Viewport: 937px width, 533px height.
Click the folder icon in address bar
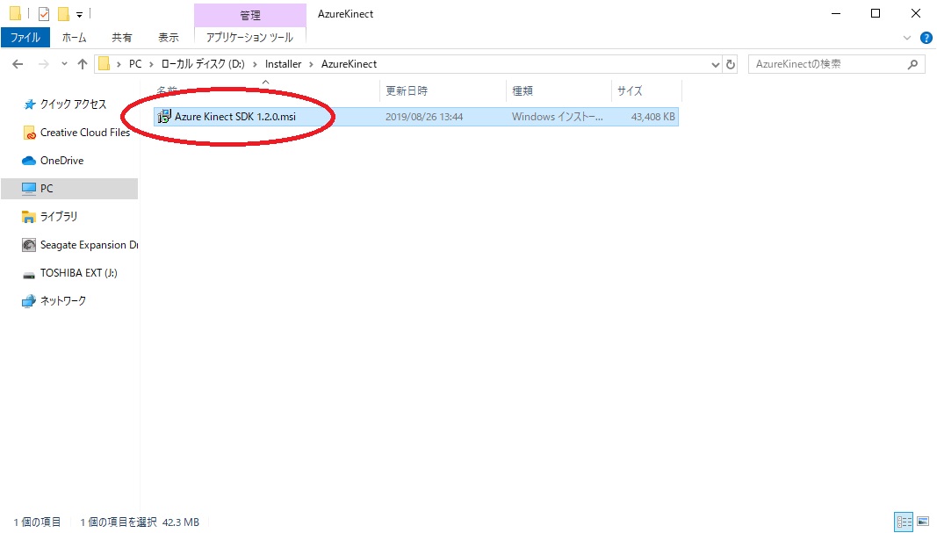104,64
